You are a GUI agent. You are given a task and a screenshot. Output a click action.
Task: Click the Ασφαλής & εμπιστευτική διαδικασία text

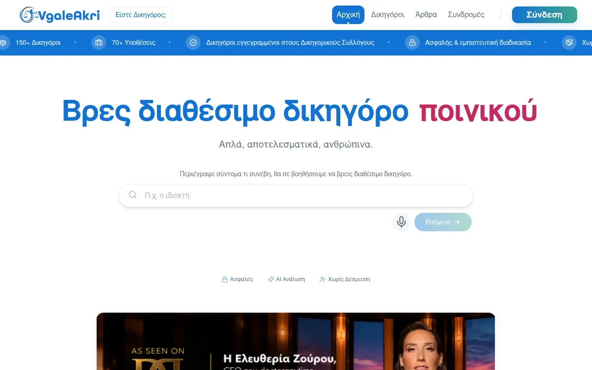point(478,43)
